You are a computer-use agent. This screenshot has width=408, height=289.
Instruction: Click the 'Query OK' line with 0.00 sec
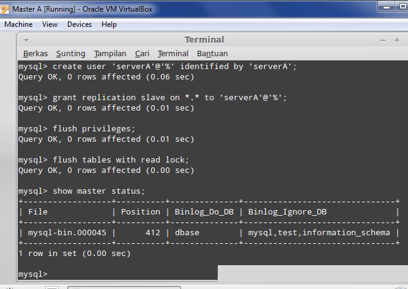point(106,170)
